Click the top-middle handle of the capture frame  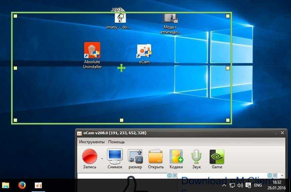point(122,16)
